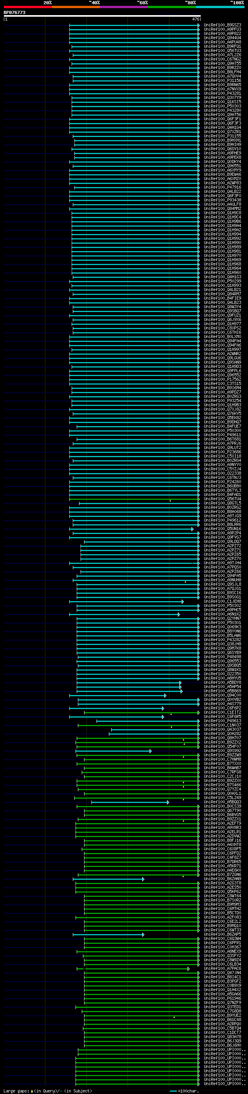This screenshot has height=1094, width=248.
Task: Select the UniRef100_P24260 label
Action: click(x=222, y=482)
